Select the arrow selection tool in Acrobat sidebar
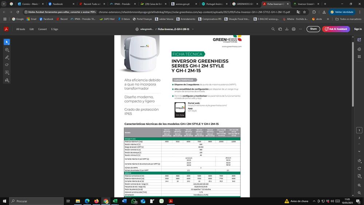 click(7, 42)
